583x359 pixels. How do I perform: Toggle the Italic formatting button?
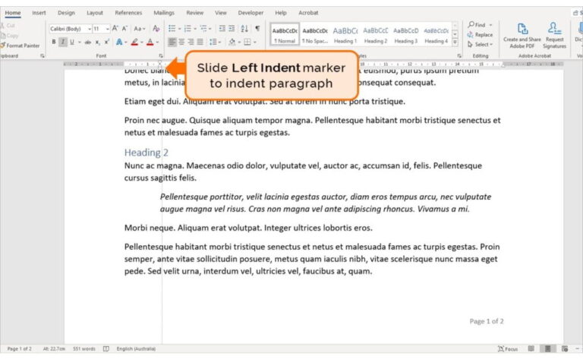point(63,42)
